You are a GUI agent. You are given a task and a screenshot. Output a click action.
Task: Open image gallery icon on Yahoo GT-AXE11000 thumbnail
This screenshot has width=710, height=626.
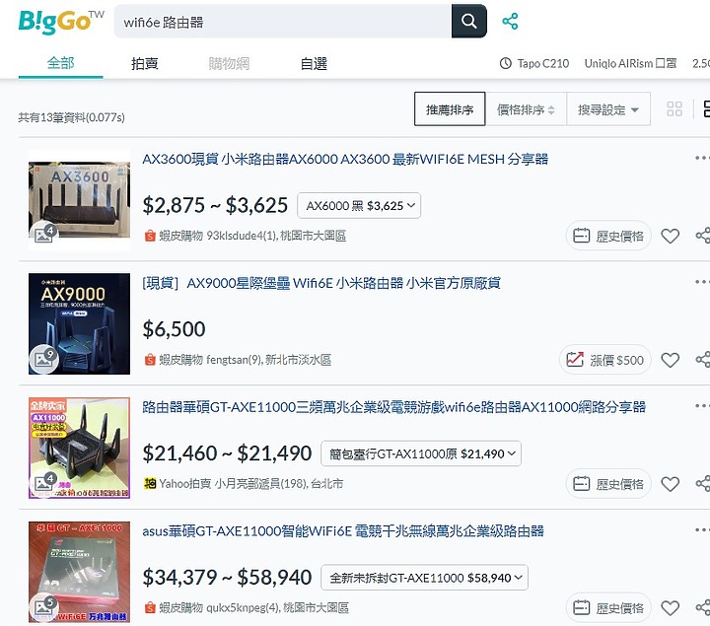click(x=44, y=482)
